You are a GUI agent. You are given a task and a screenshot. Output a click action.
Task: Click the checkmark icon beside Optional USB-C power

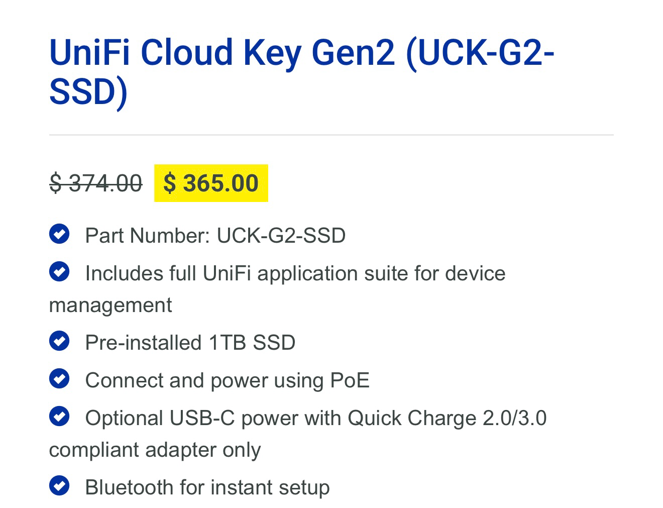pyautogui.click(x=59, y=417)
